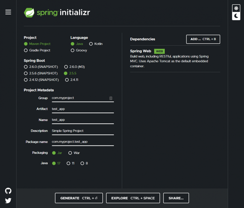Choose Kotlin as the language

(91, 44)
